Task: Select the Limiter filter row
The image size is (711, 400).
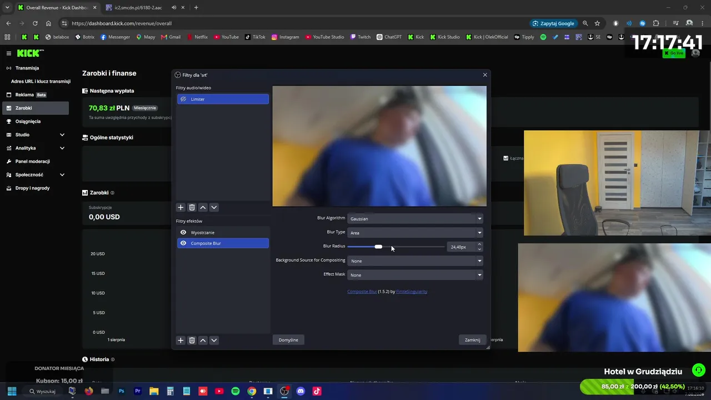Action: (223, 99)
